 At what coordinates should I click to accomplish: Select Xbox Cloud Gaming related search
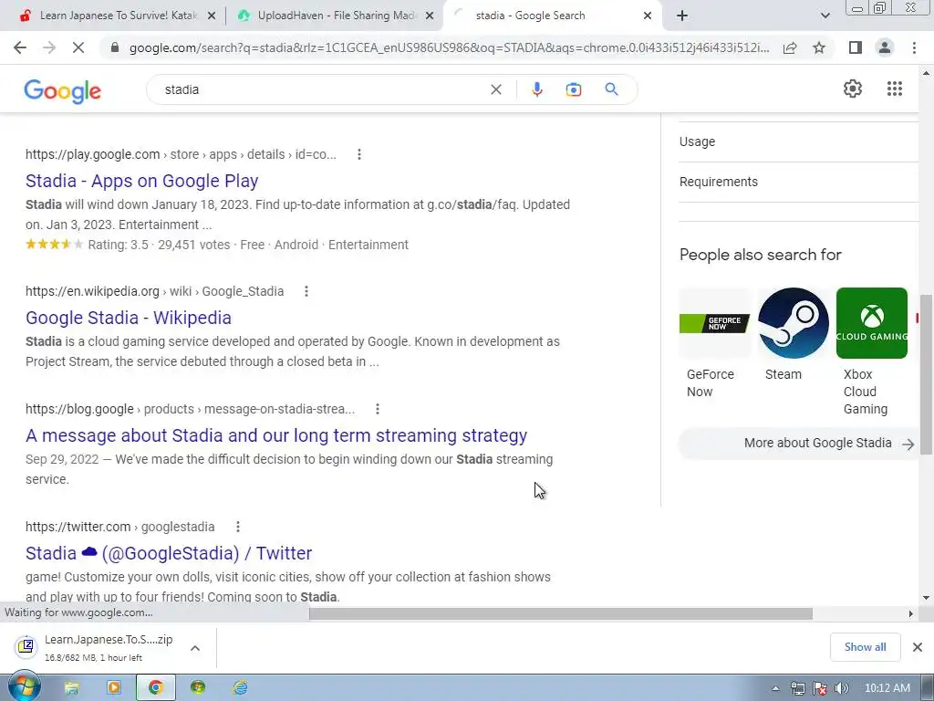[871, 351]
